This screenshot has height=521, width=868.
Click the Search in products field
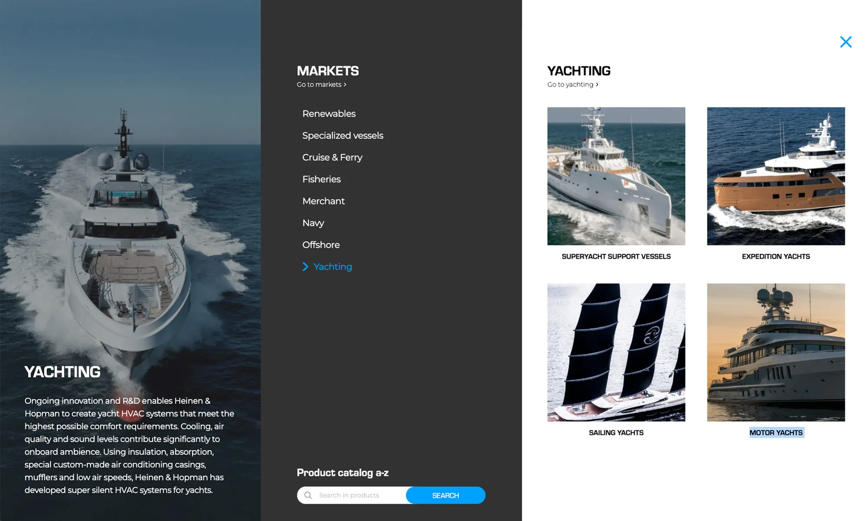click(360, 495)
